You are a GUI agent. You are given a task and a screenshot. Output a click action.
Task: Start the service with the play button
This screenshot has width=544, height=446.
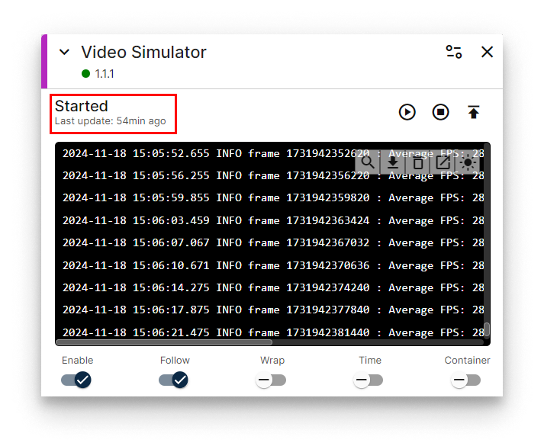tap(407, 112)
